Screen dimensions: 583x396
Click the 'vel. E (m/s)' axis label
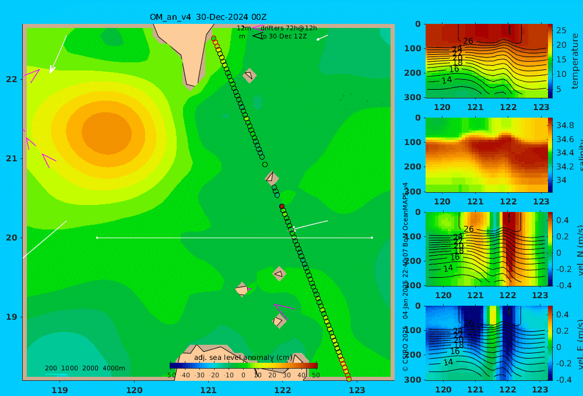(580, 344)
